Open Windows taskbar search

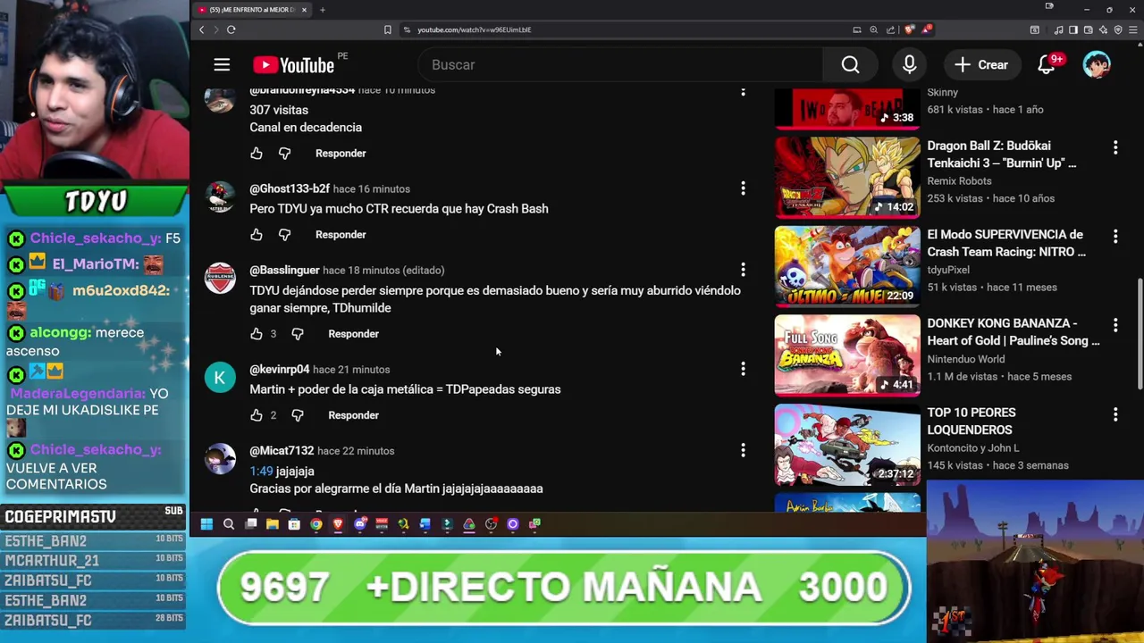click(x=229, y=524)
